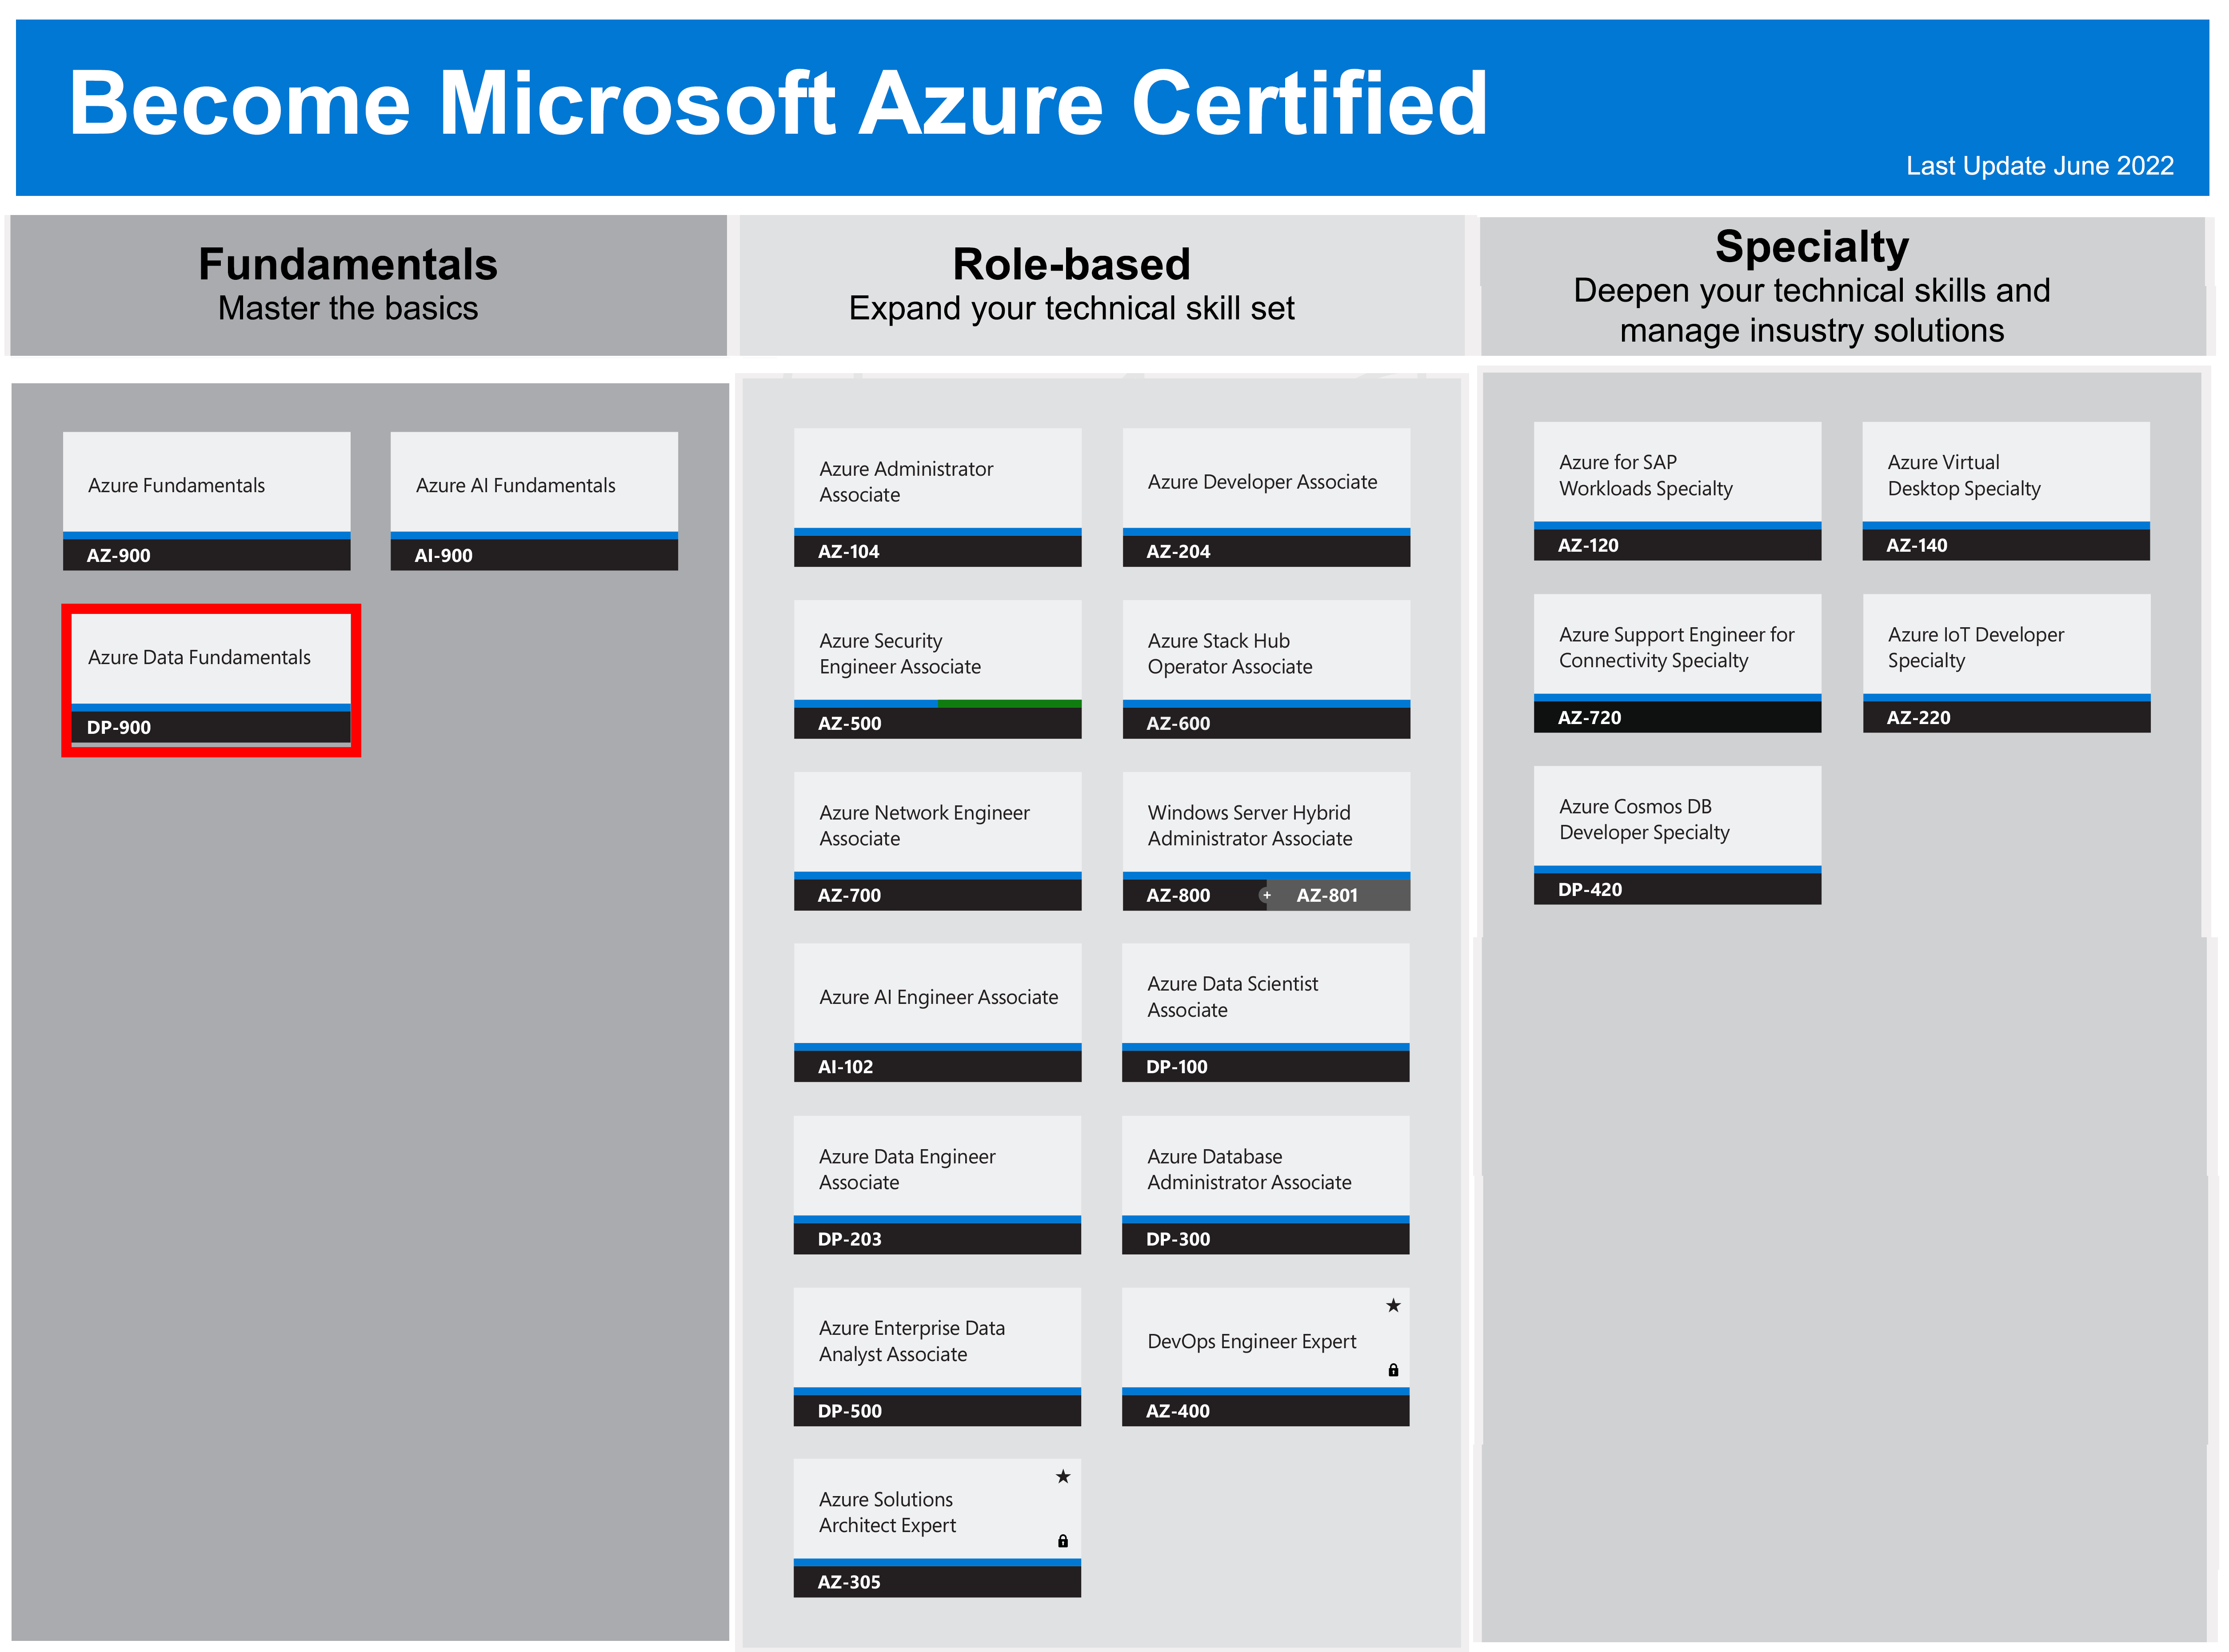
Task: Open Azure Database Administrator Associate DP-300 card
Action: [1266, 1185]
